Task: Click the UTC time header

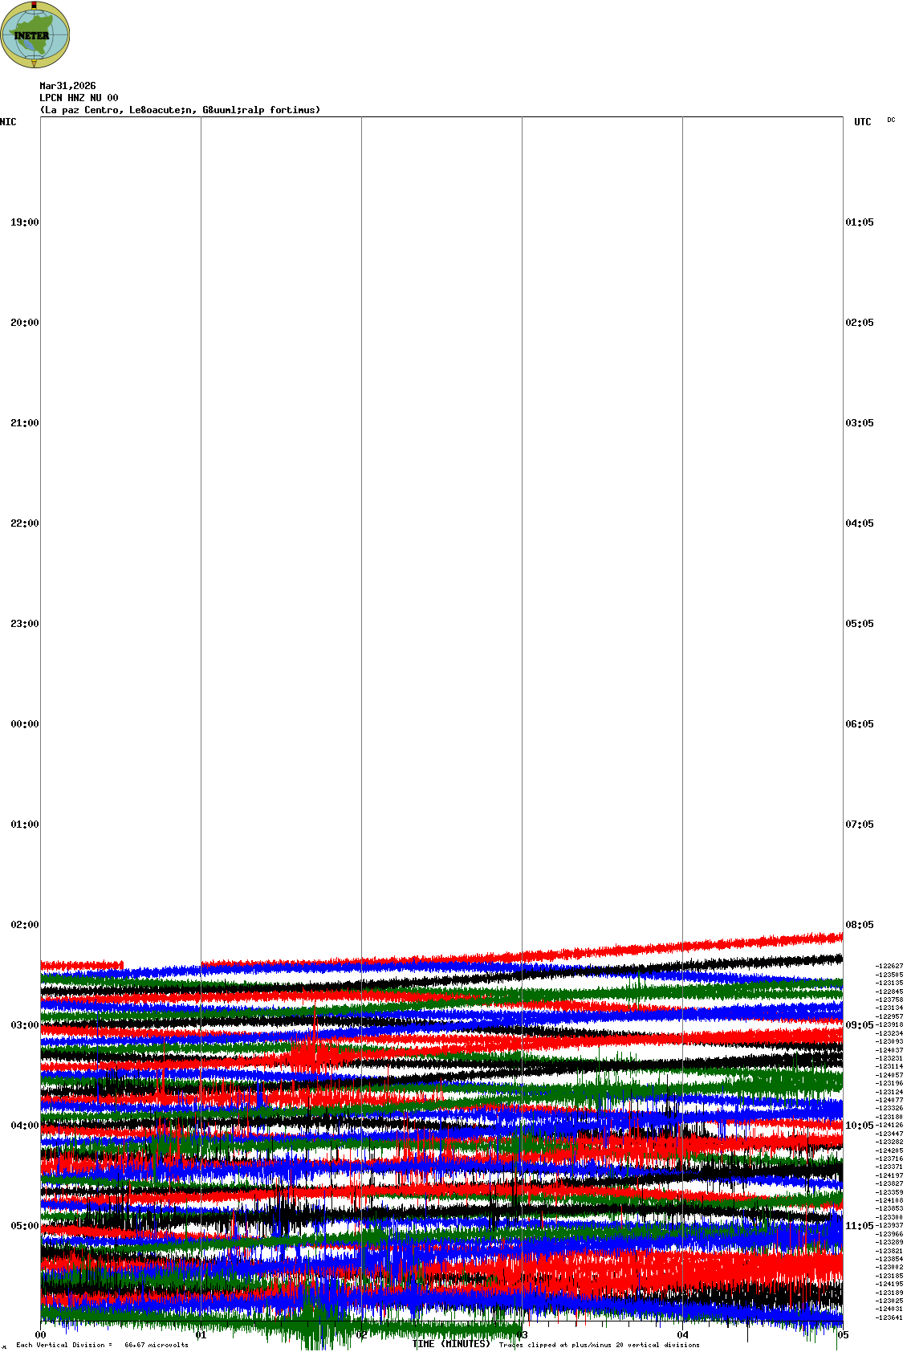Action: tap(862, 122)
